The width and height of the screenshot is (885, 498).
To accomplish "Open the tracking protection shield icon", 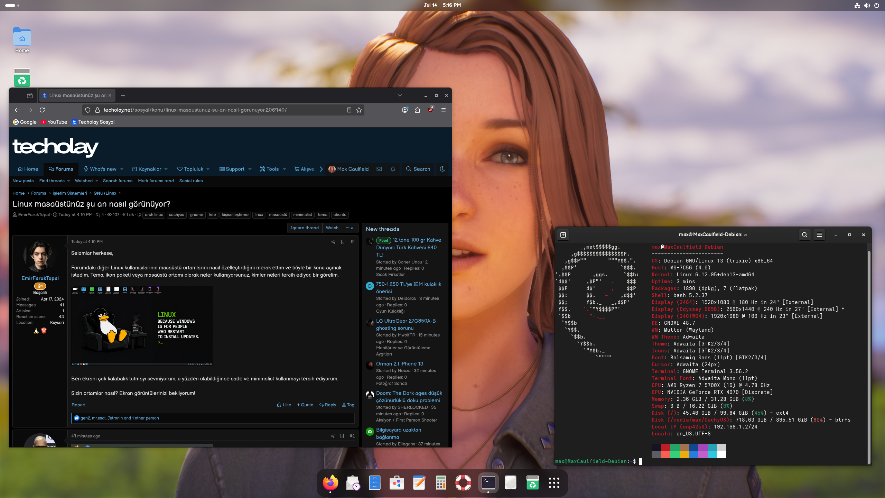I will (88, 110).
